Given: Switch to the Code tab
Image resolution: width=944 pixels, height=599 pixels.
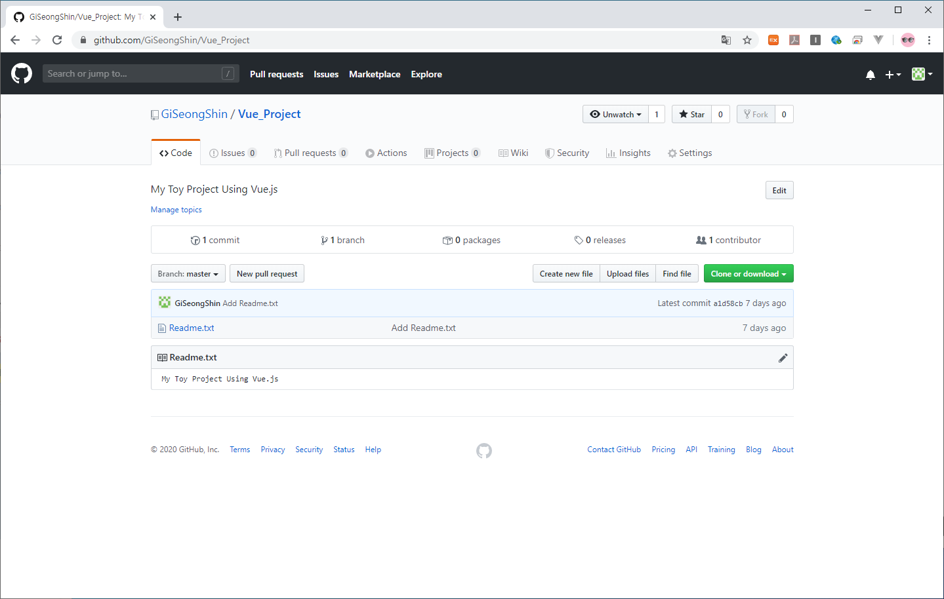Looking at the screenshot, I should pos(176,153).
